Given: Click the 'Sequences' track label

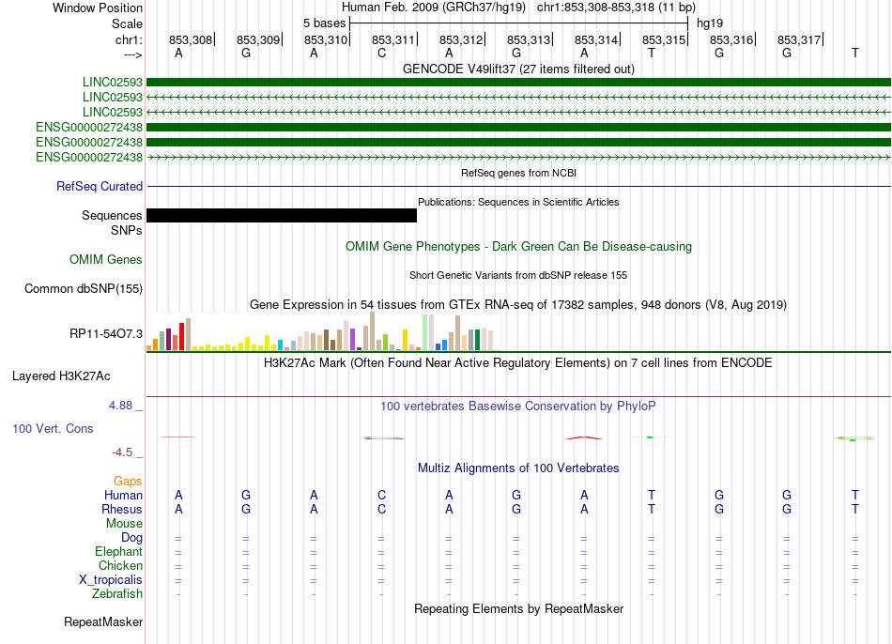Looking at the screenshot, I should [x=112, y=215].
